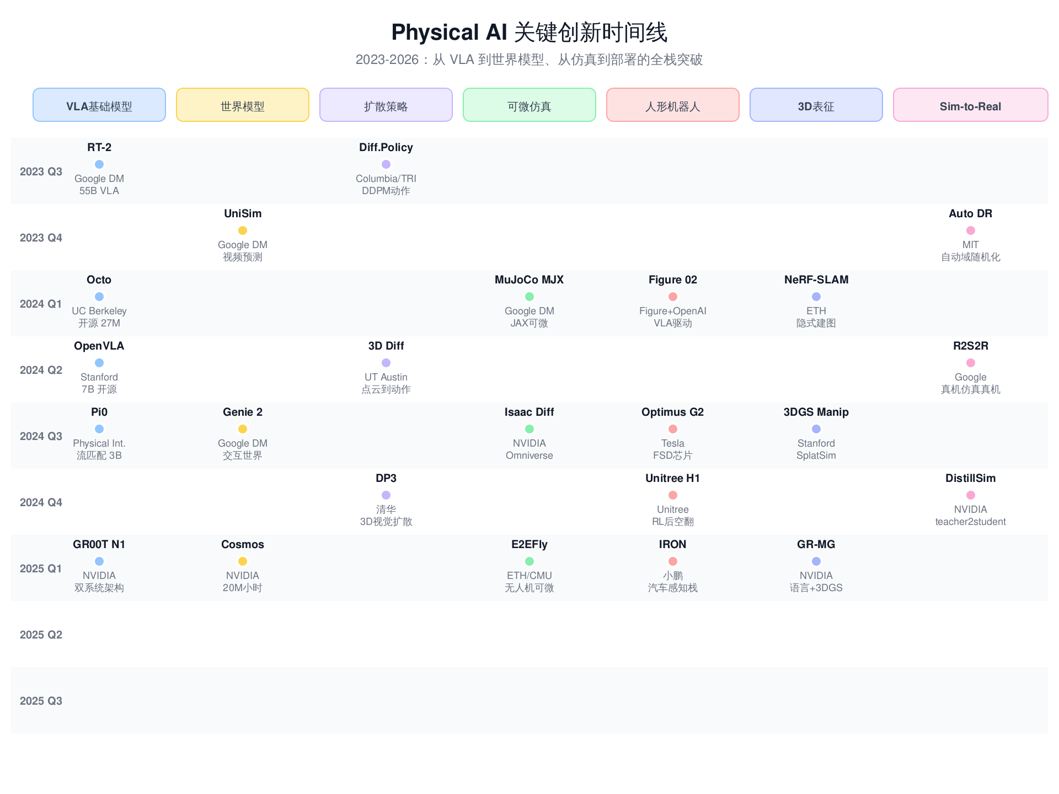This screenshot has width=1059, height=794.
Task: Select the 可微仿真 category box
Action: [529, 105]
